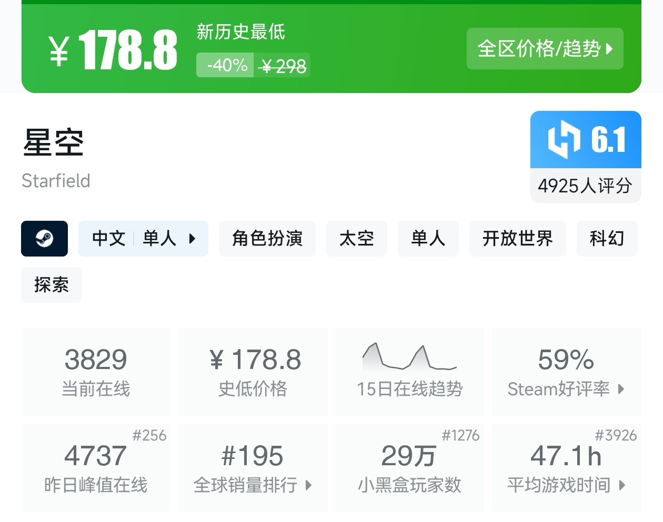Tap the Starfield English subtitle
The image size is (663, 522).
tap(56, 181)
